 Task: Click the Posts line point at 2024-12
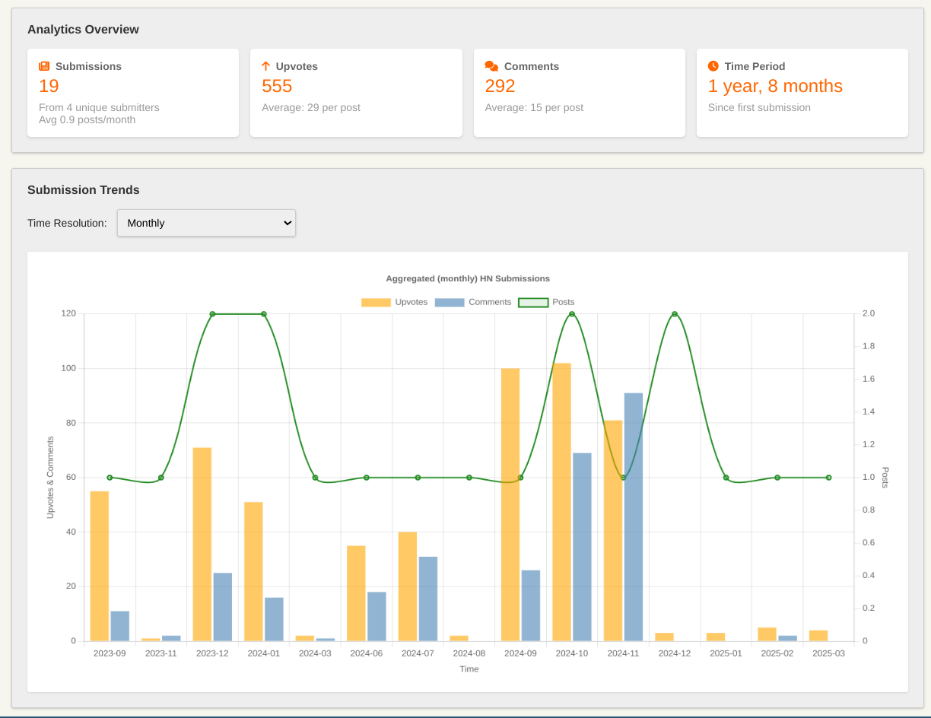675,314
